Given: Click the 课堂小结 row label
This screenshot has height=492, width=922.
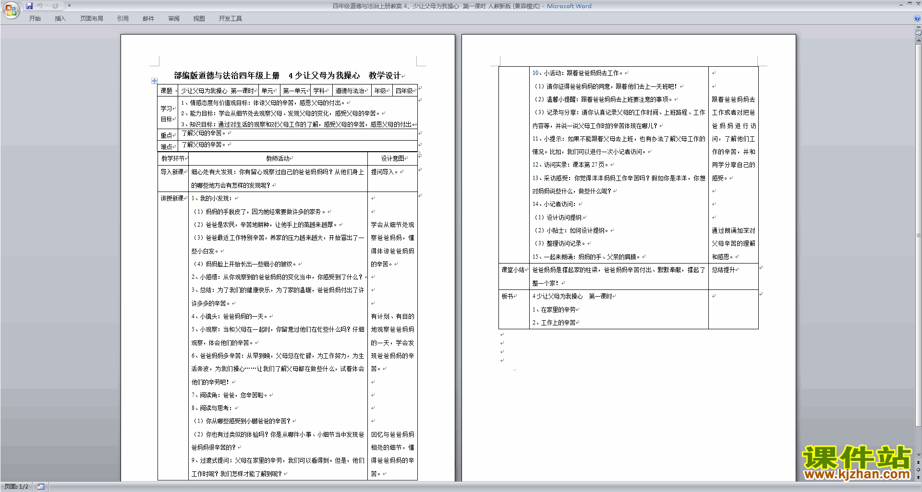Looking at the screenshot, I should 513,270.
